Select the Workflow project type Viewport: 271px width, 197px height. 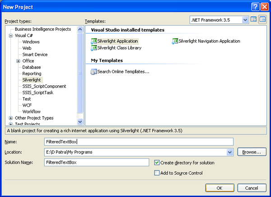click(x=32, y=112)
